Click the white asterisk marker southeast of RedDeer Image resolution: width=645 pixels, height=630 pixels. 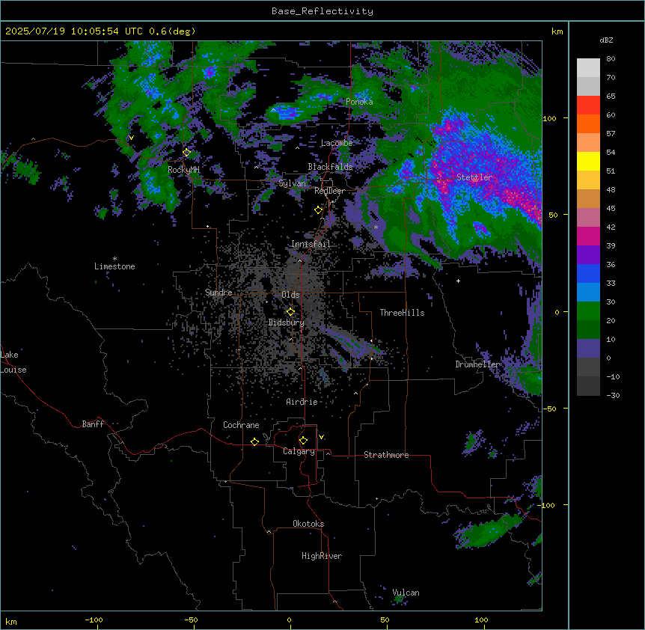pyautogui.click(x=376, y=227)
